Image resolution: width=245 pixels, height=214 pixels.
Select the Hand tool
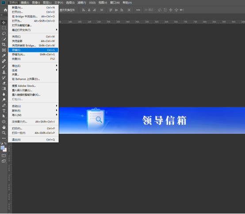[4, 127]
